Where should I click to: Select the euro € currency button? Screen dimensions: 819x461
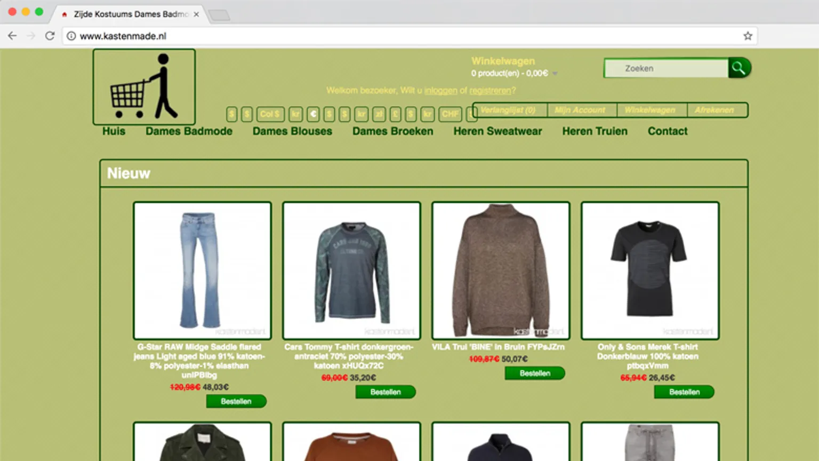click(314, 114)
